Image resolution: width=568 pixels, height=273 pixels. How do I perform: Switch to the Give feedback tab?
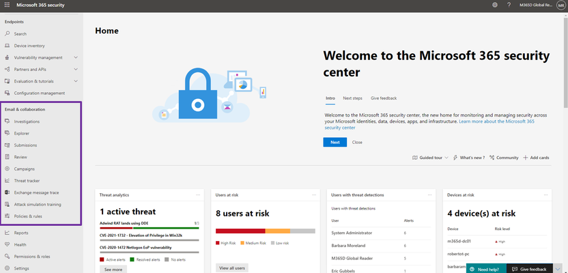[384, 98]
